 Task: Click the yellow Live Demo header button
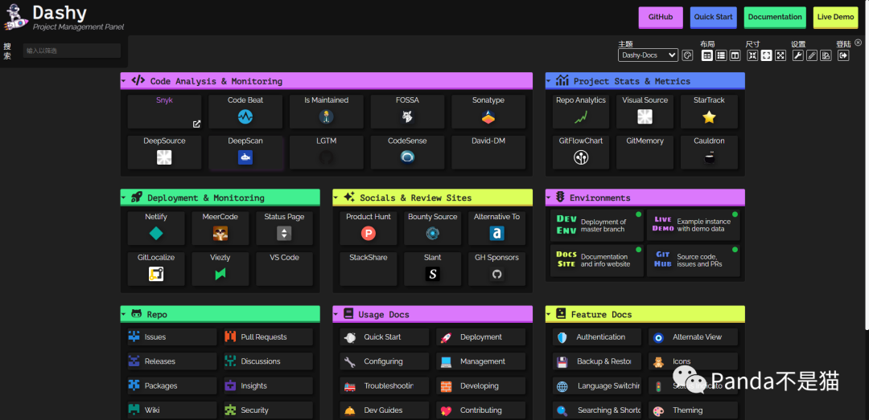click(x=835, y=17)
